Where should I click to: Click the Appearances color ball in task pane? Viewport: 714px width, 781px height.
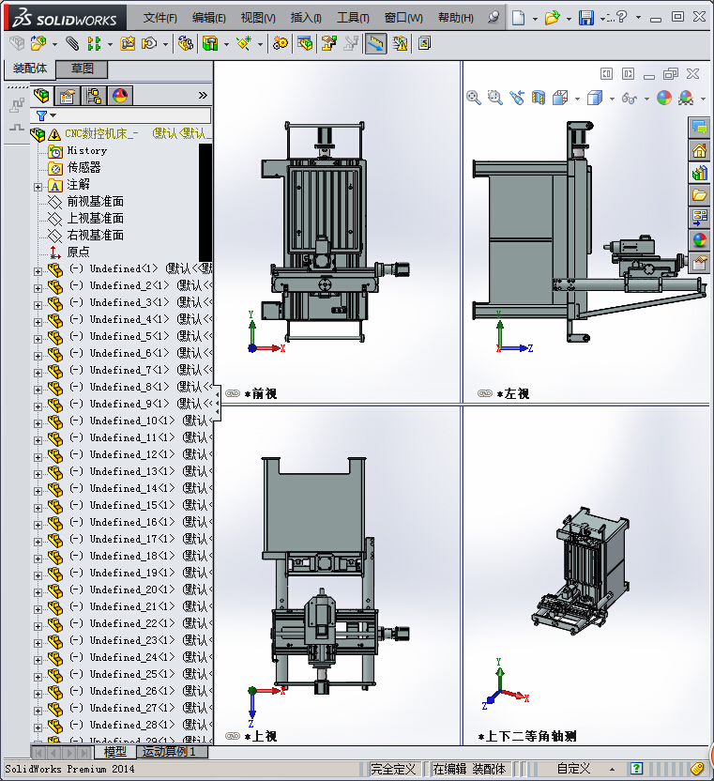(699, 240)
